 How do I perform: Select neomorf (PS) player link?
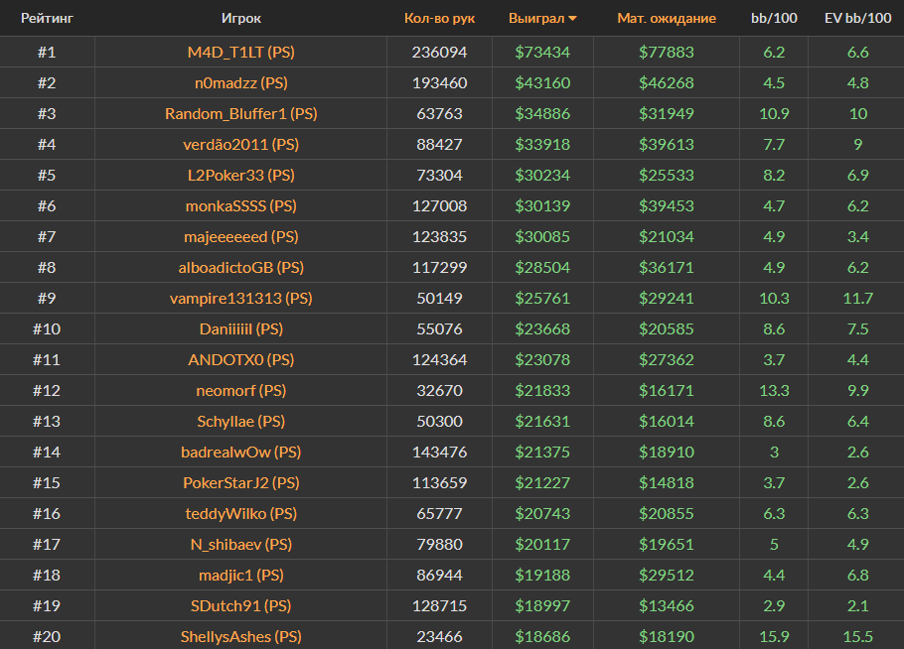(x=241, y=390)
